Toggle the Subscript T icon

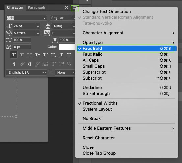pos(53,55)
